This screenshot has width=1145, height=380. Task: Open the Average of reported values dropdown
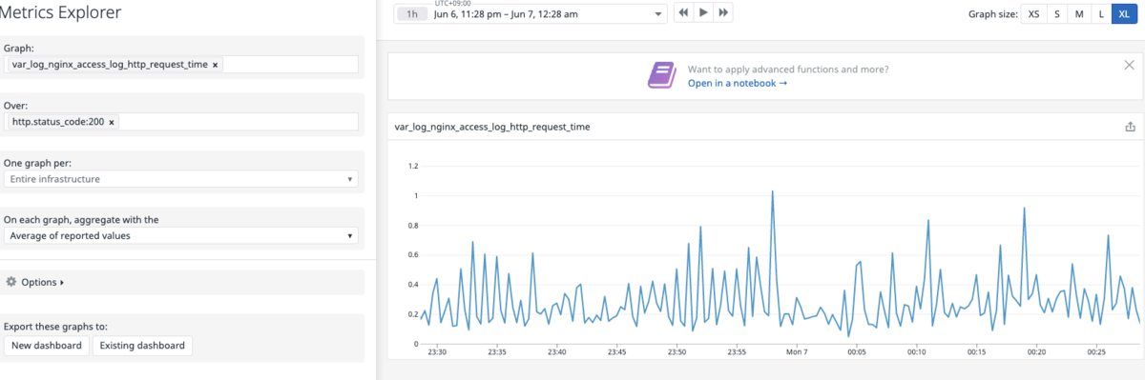pos(180,235)
